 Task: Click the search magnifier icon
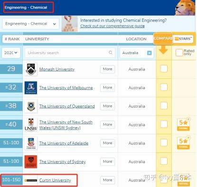click(111, 53)
